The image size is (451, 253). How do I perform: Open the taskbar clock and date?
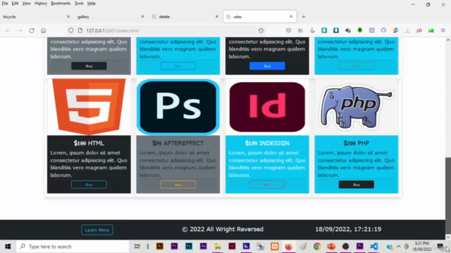click(x=422, y=247)
